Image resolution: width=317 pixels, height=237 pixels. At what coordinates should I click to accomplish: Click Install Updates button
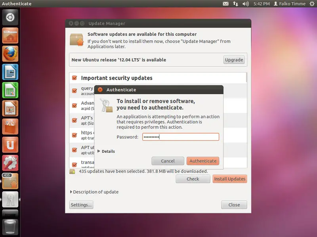(x=230, y=179)
